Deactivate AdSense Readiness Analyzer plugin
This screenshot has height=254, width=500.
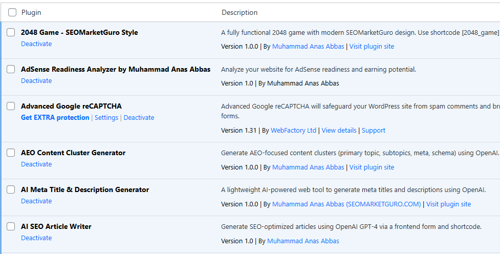pyautogui.click(x=36, y=81)
